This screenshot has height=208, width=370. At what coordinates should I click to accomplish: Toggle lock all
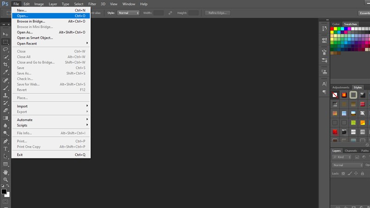coord(363,174)
